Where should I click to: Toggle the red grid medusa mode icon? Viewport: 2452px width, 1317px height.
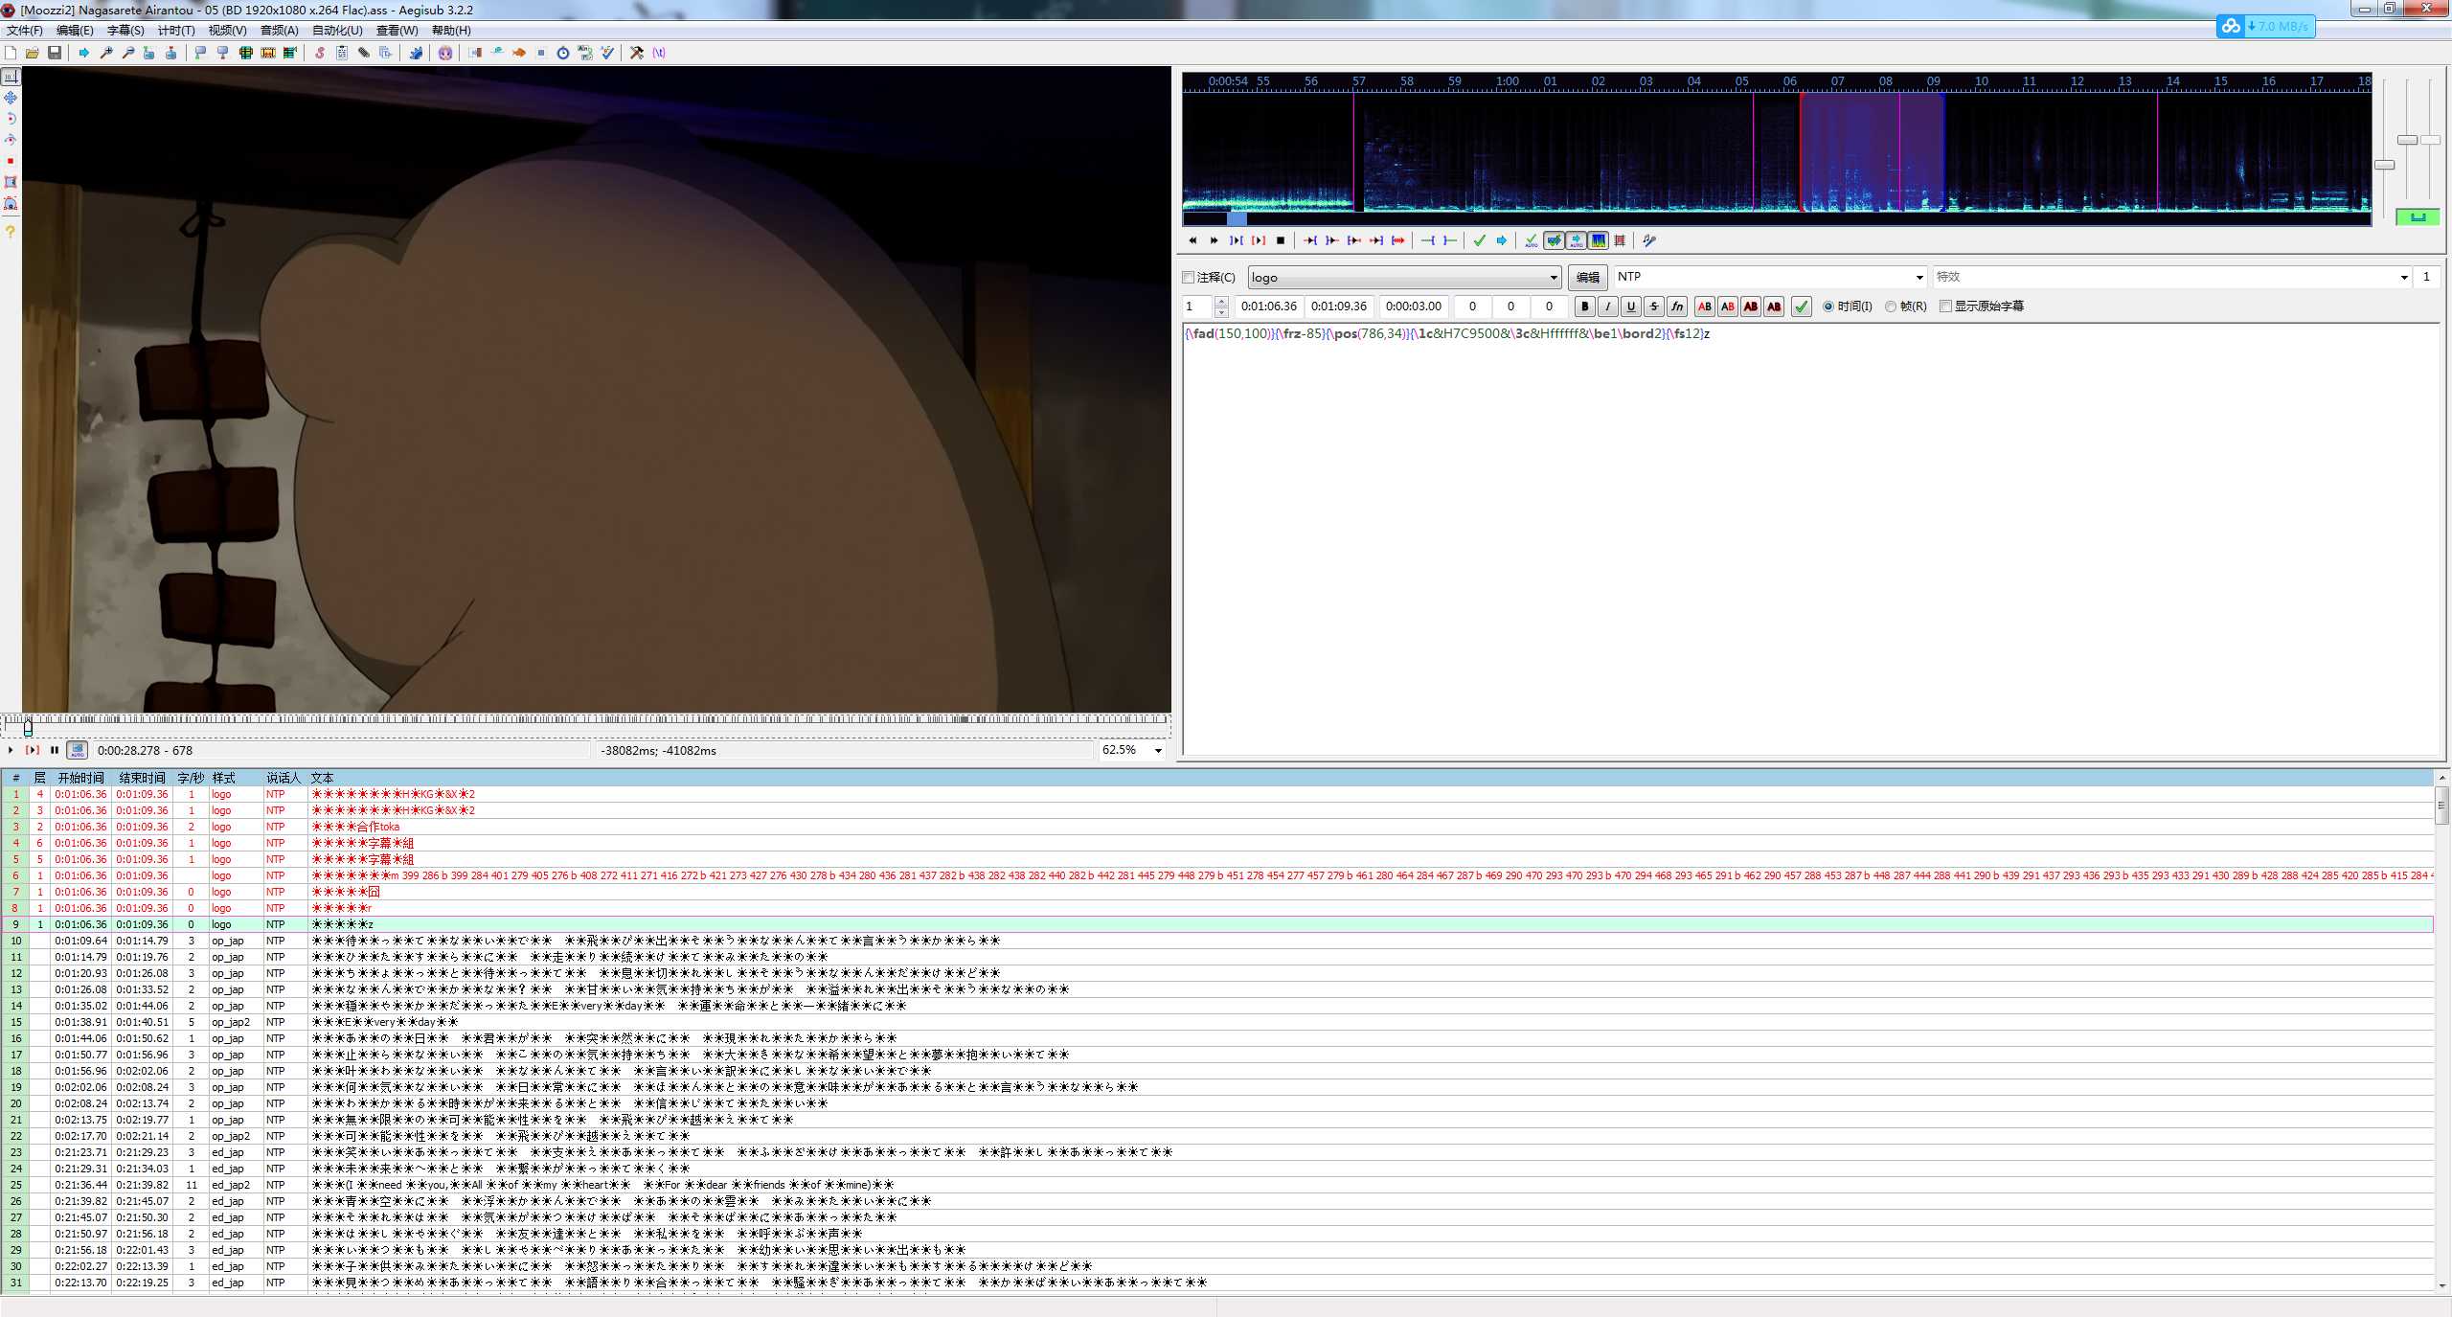click(x=1621, y=240)
